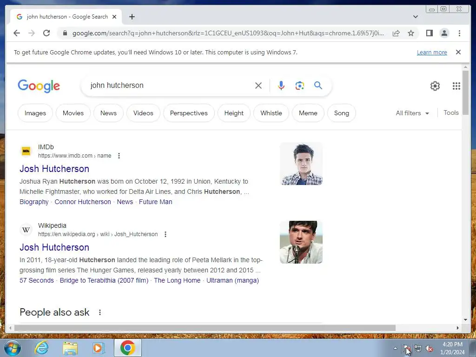Viewport: 476px width, 357px height.
Task: Select the Perspectives filter chip
Action: pos(189,113)
